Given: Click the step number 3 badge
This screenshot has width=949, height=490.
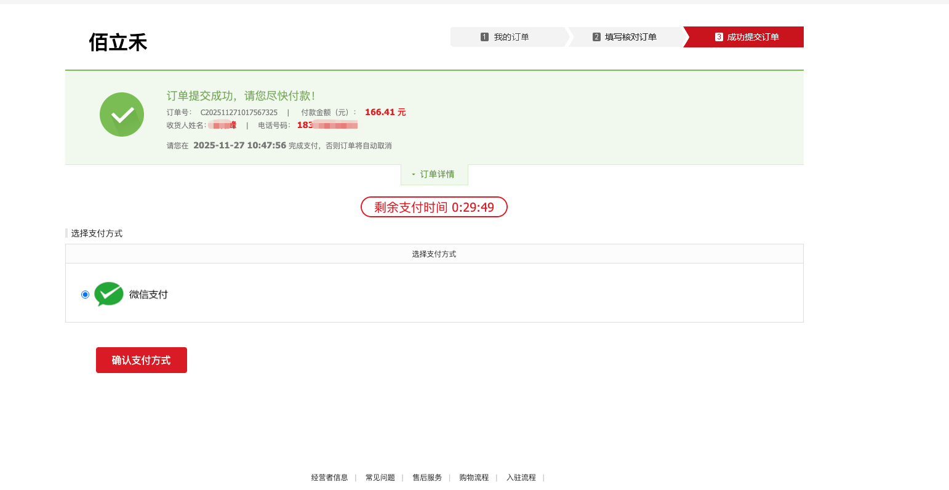Looking at the screenshot, I should point(719,37).
